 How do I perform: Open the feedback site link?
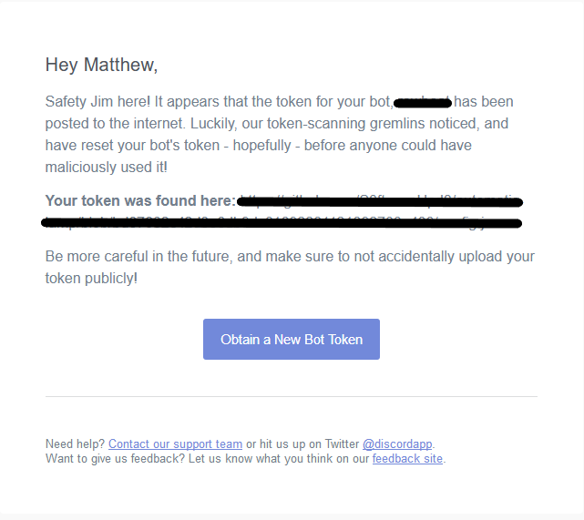click(407, 459)
